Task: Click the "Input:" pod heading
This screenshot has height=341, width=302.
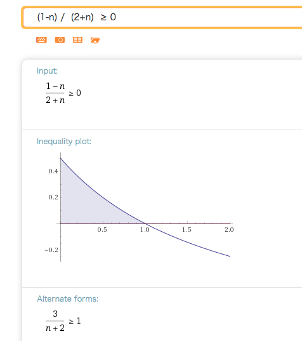Action: click(x=47, y=71)
